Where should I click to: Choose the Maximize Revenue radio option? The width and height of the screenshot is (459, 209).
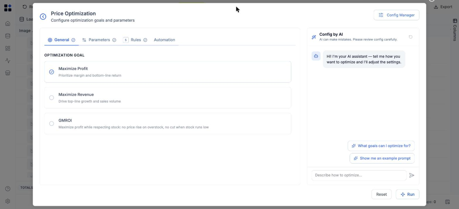tap(52, 98)
